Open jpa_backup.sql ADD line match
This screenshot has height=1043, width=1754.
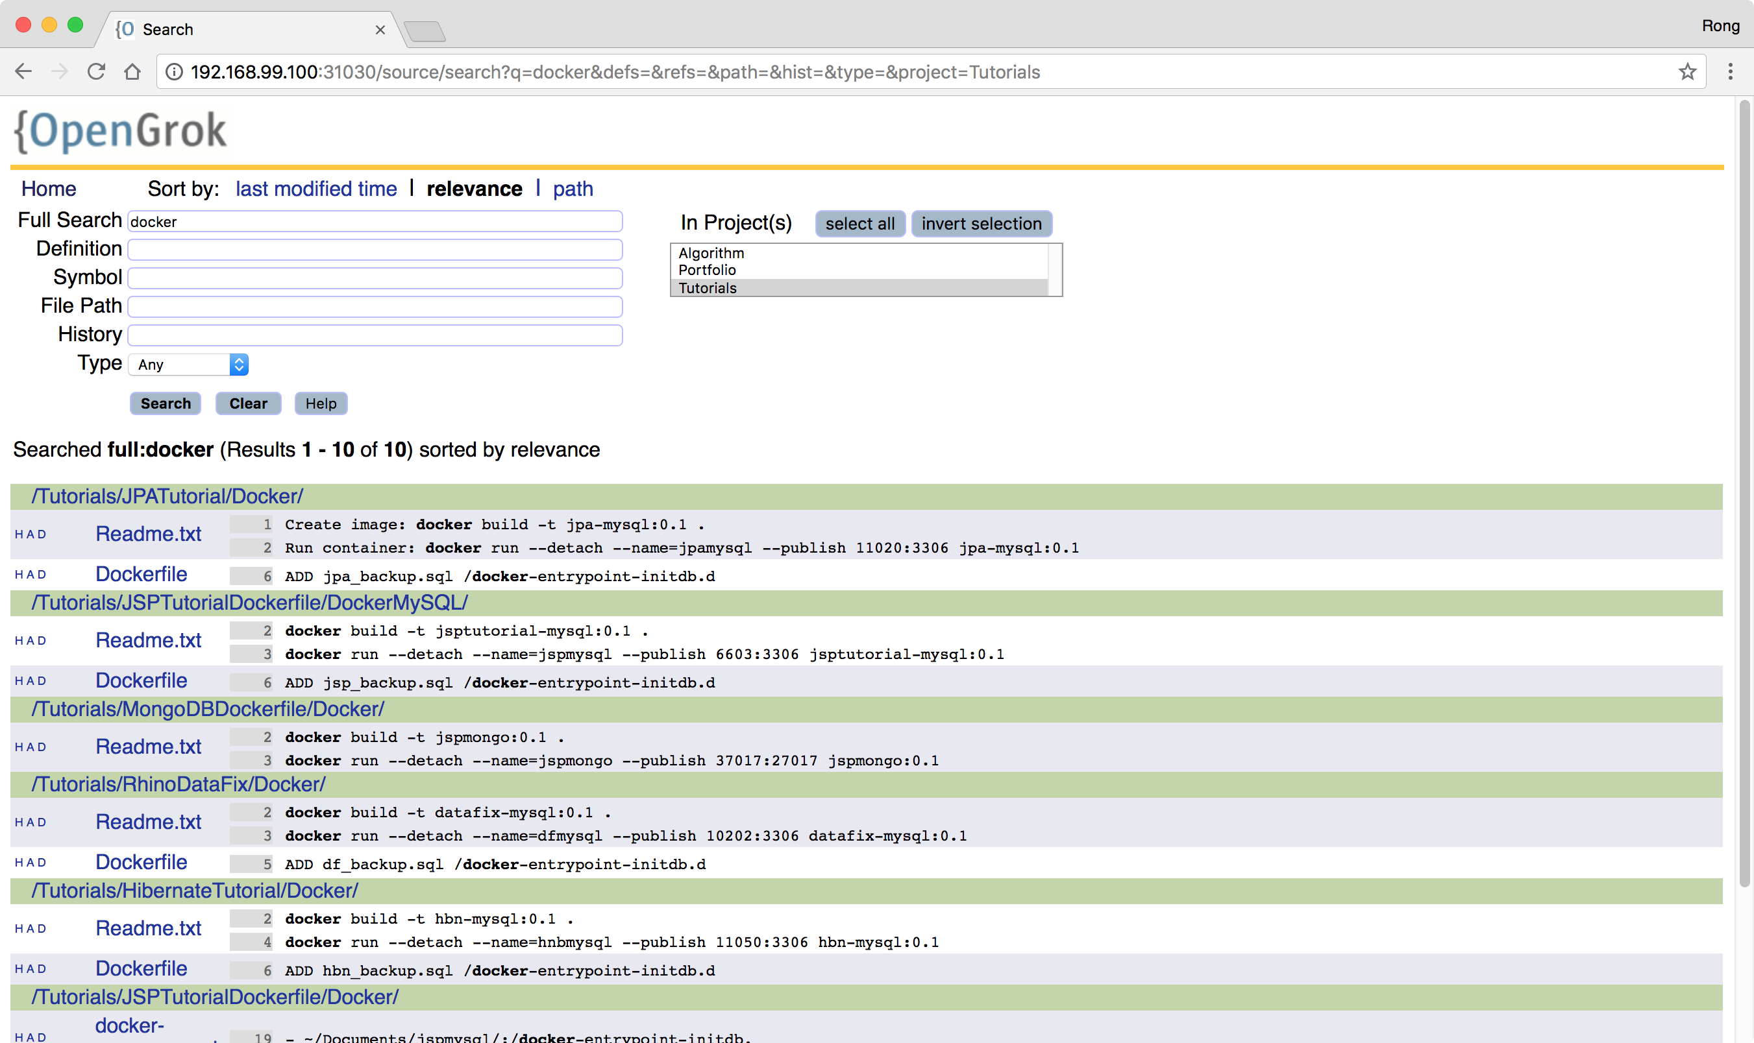click(x=499, y=577)
